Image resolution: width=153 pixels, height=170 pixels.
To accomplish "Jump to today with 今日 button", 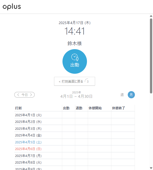I will 24,95.
